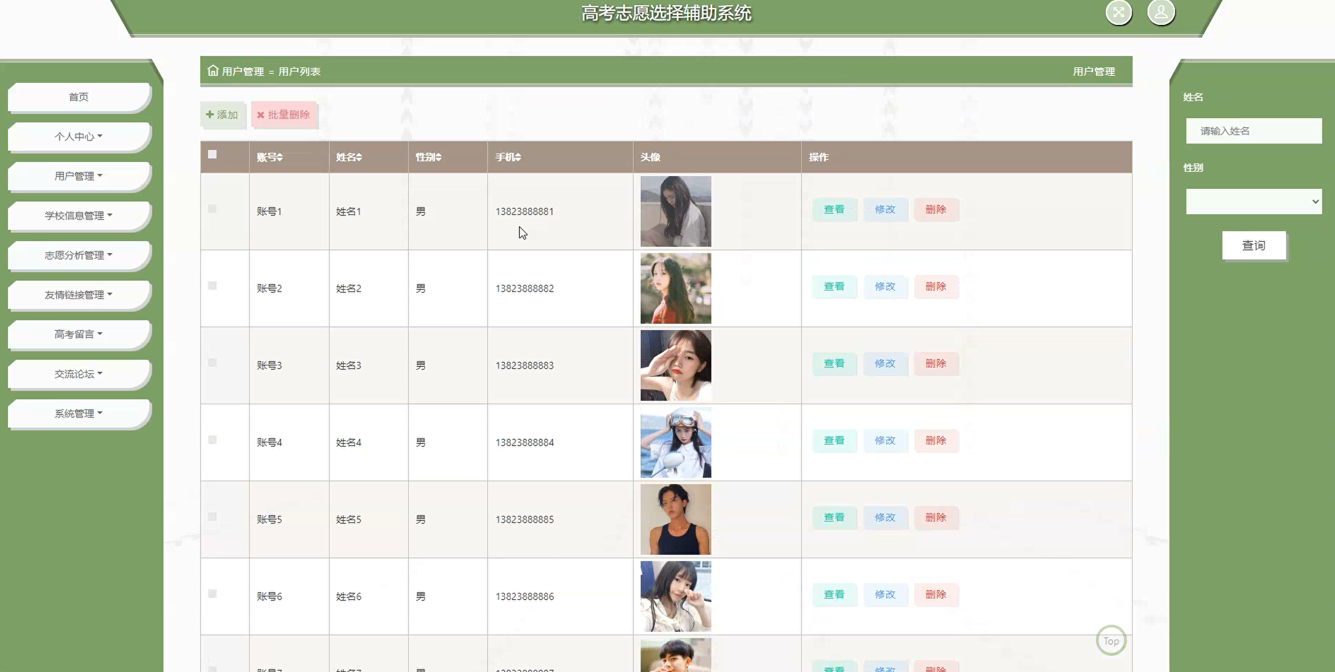The image size is (1335, 672).
Task: Expand the 交流论坛 sidebar menu item
Action: click(79, 374)
